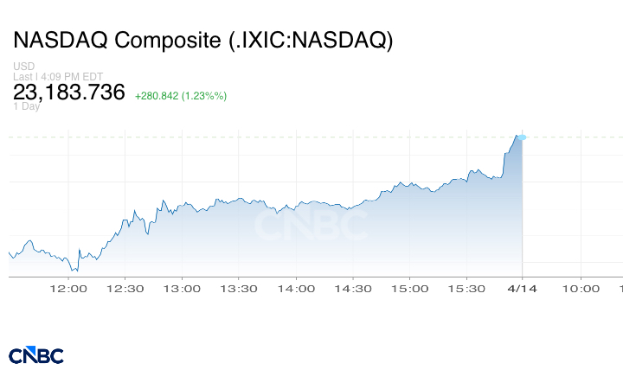Click the price value 23,183.736
Viewport: 623px width, 389px height.
tap(69, 92)
